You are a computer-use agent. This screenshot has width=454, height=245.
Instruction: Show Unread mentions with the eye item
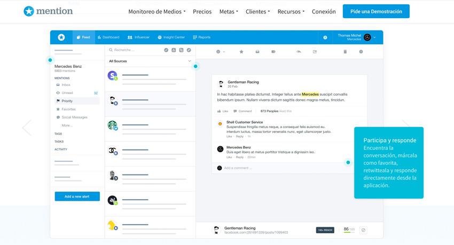[x=77, y=93]
